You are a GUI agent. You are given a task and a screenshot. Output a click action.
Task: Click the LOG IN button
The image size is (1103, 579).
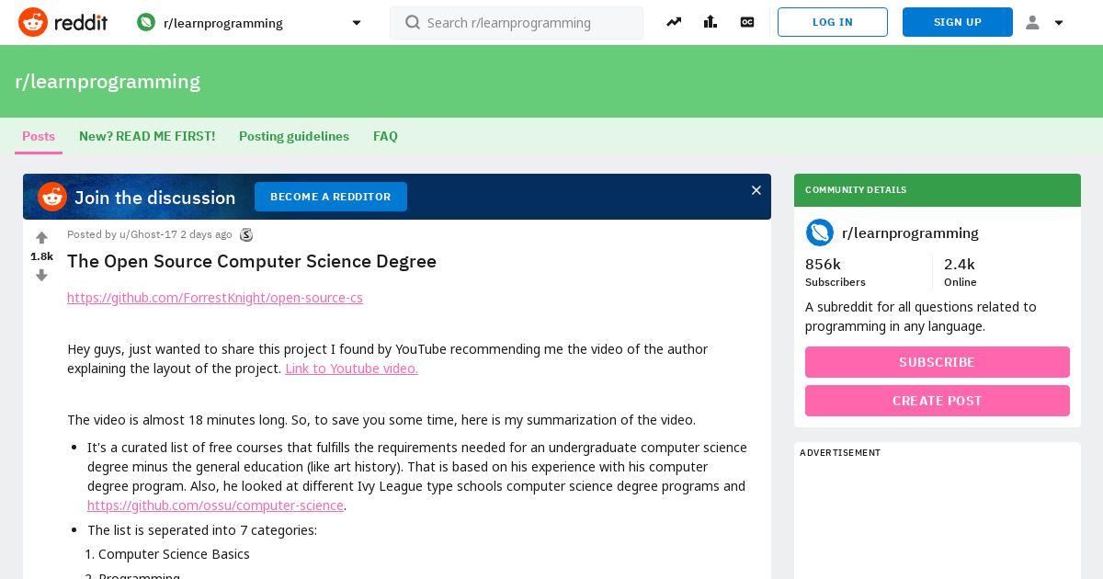[x=833, y=22]
